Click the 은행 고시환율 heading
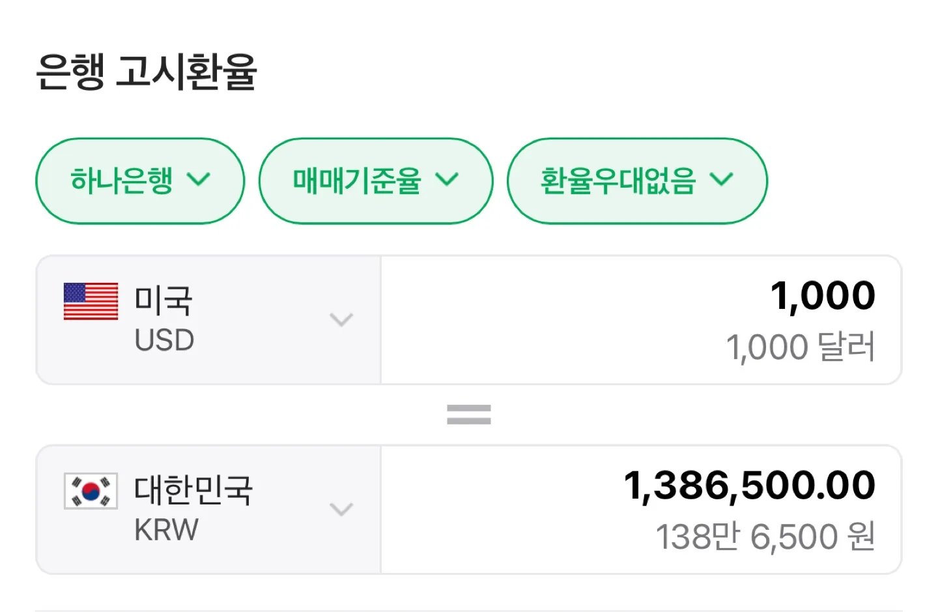938x612 pixels. (147, 72)
